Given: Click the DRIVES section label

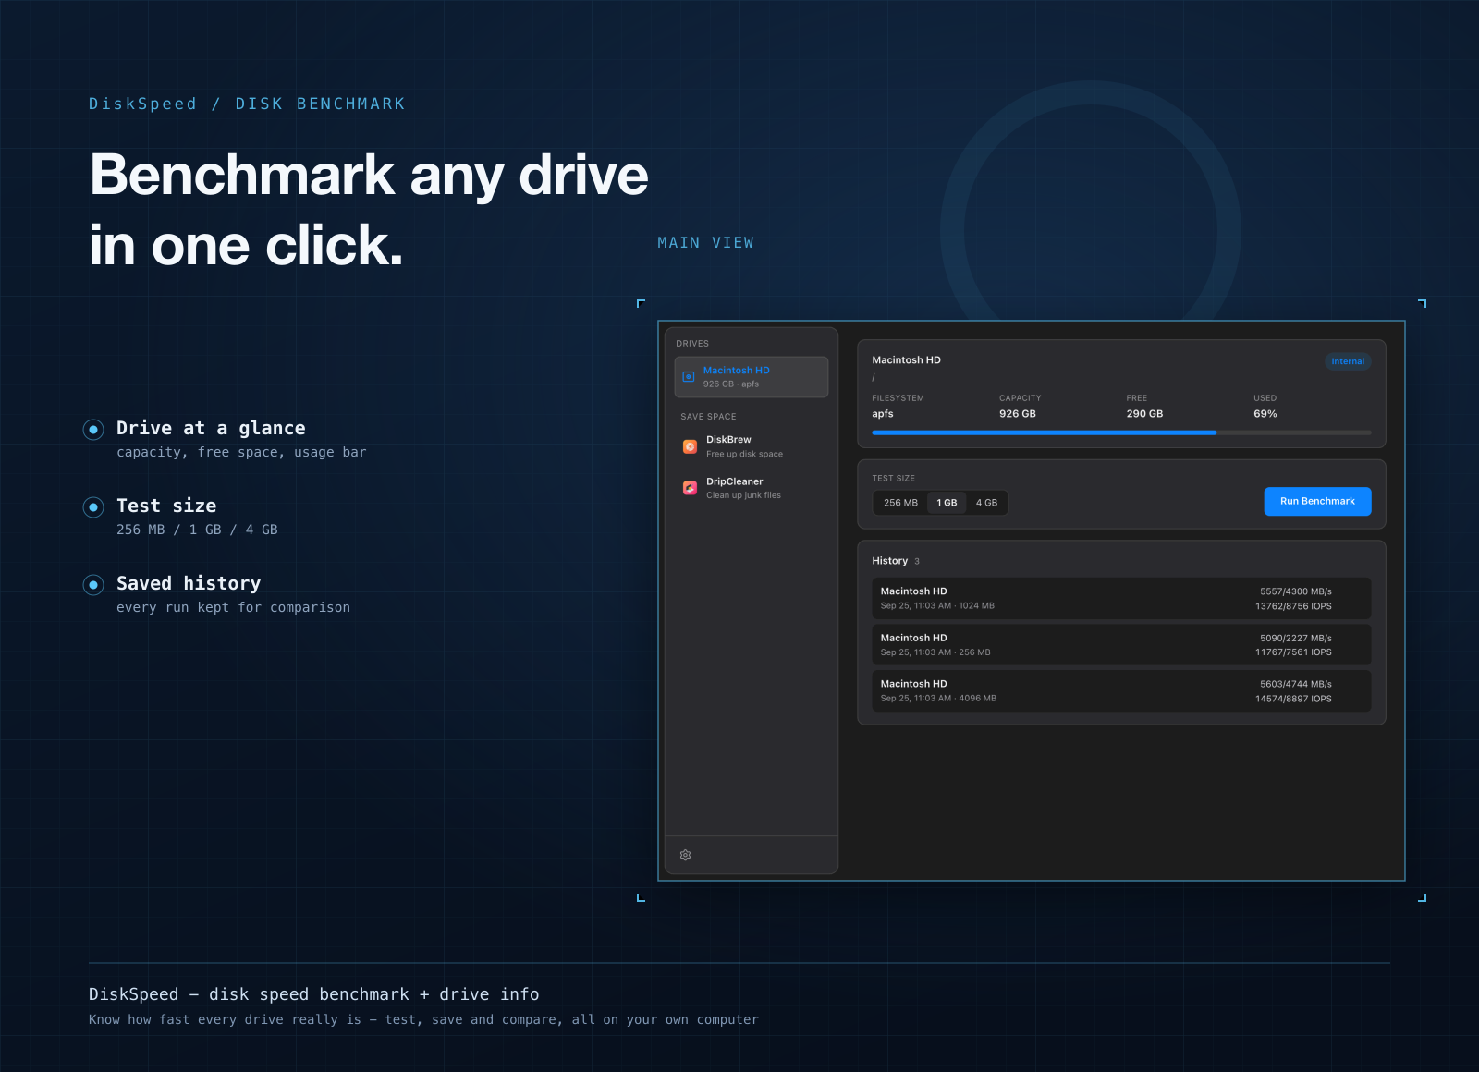Looking at the screenshot, I should coord(692,344).
